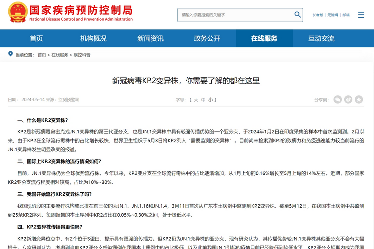Image resolution: width=374 pixels, height=249 pixels.
Task: Set font size to large (大)
Action: tap(196, 100)
